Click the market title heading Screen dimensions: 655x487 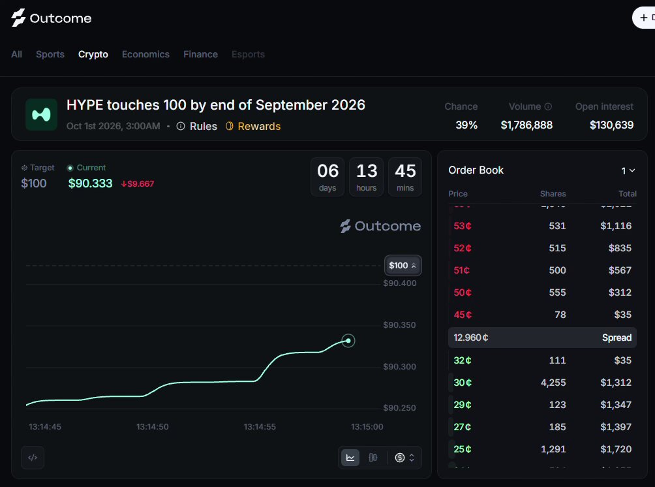pyautogui.click(x=215, y=105)
